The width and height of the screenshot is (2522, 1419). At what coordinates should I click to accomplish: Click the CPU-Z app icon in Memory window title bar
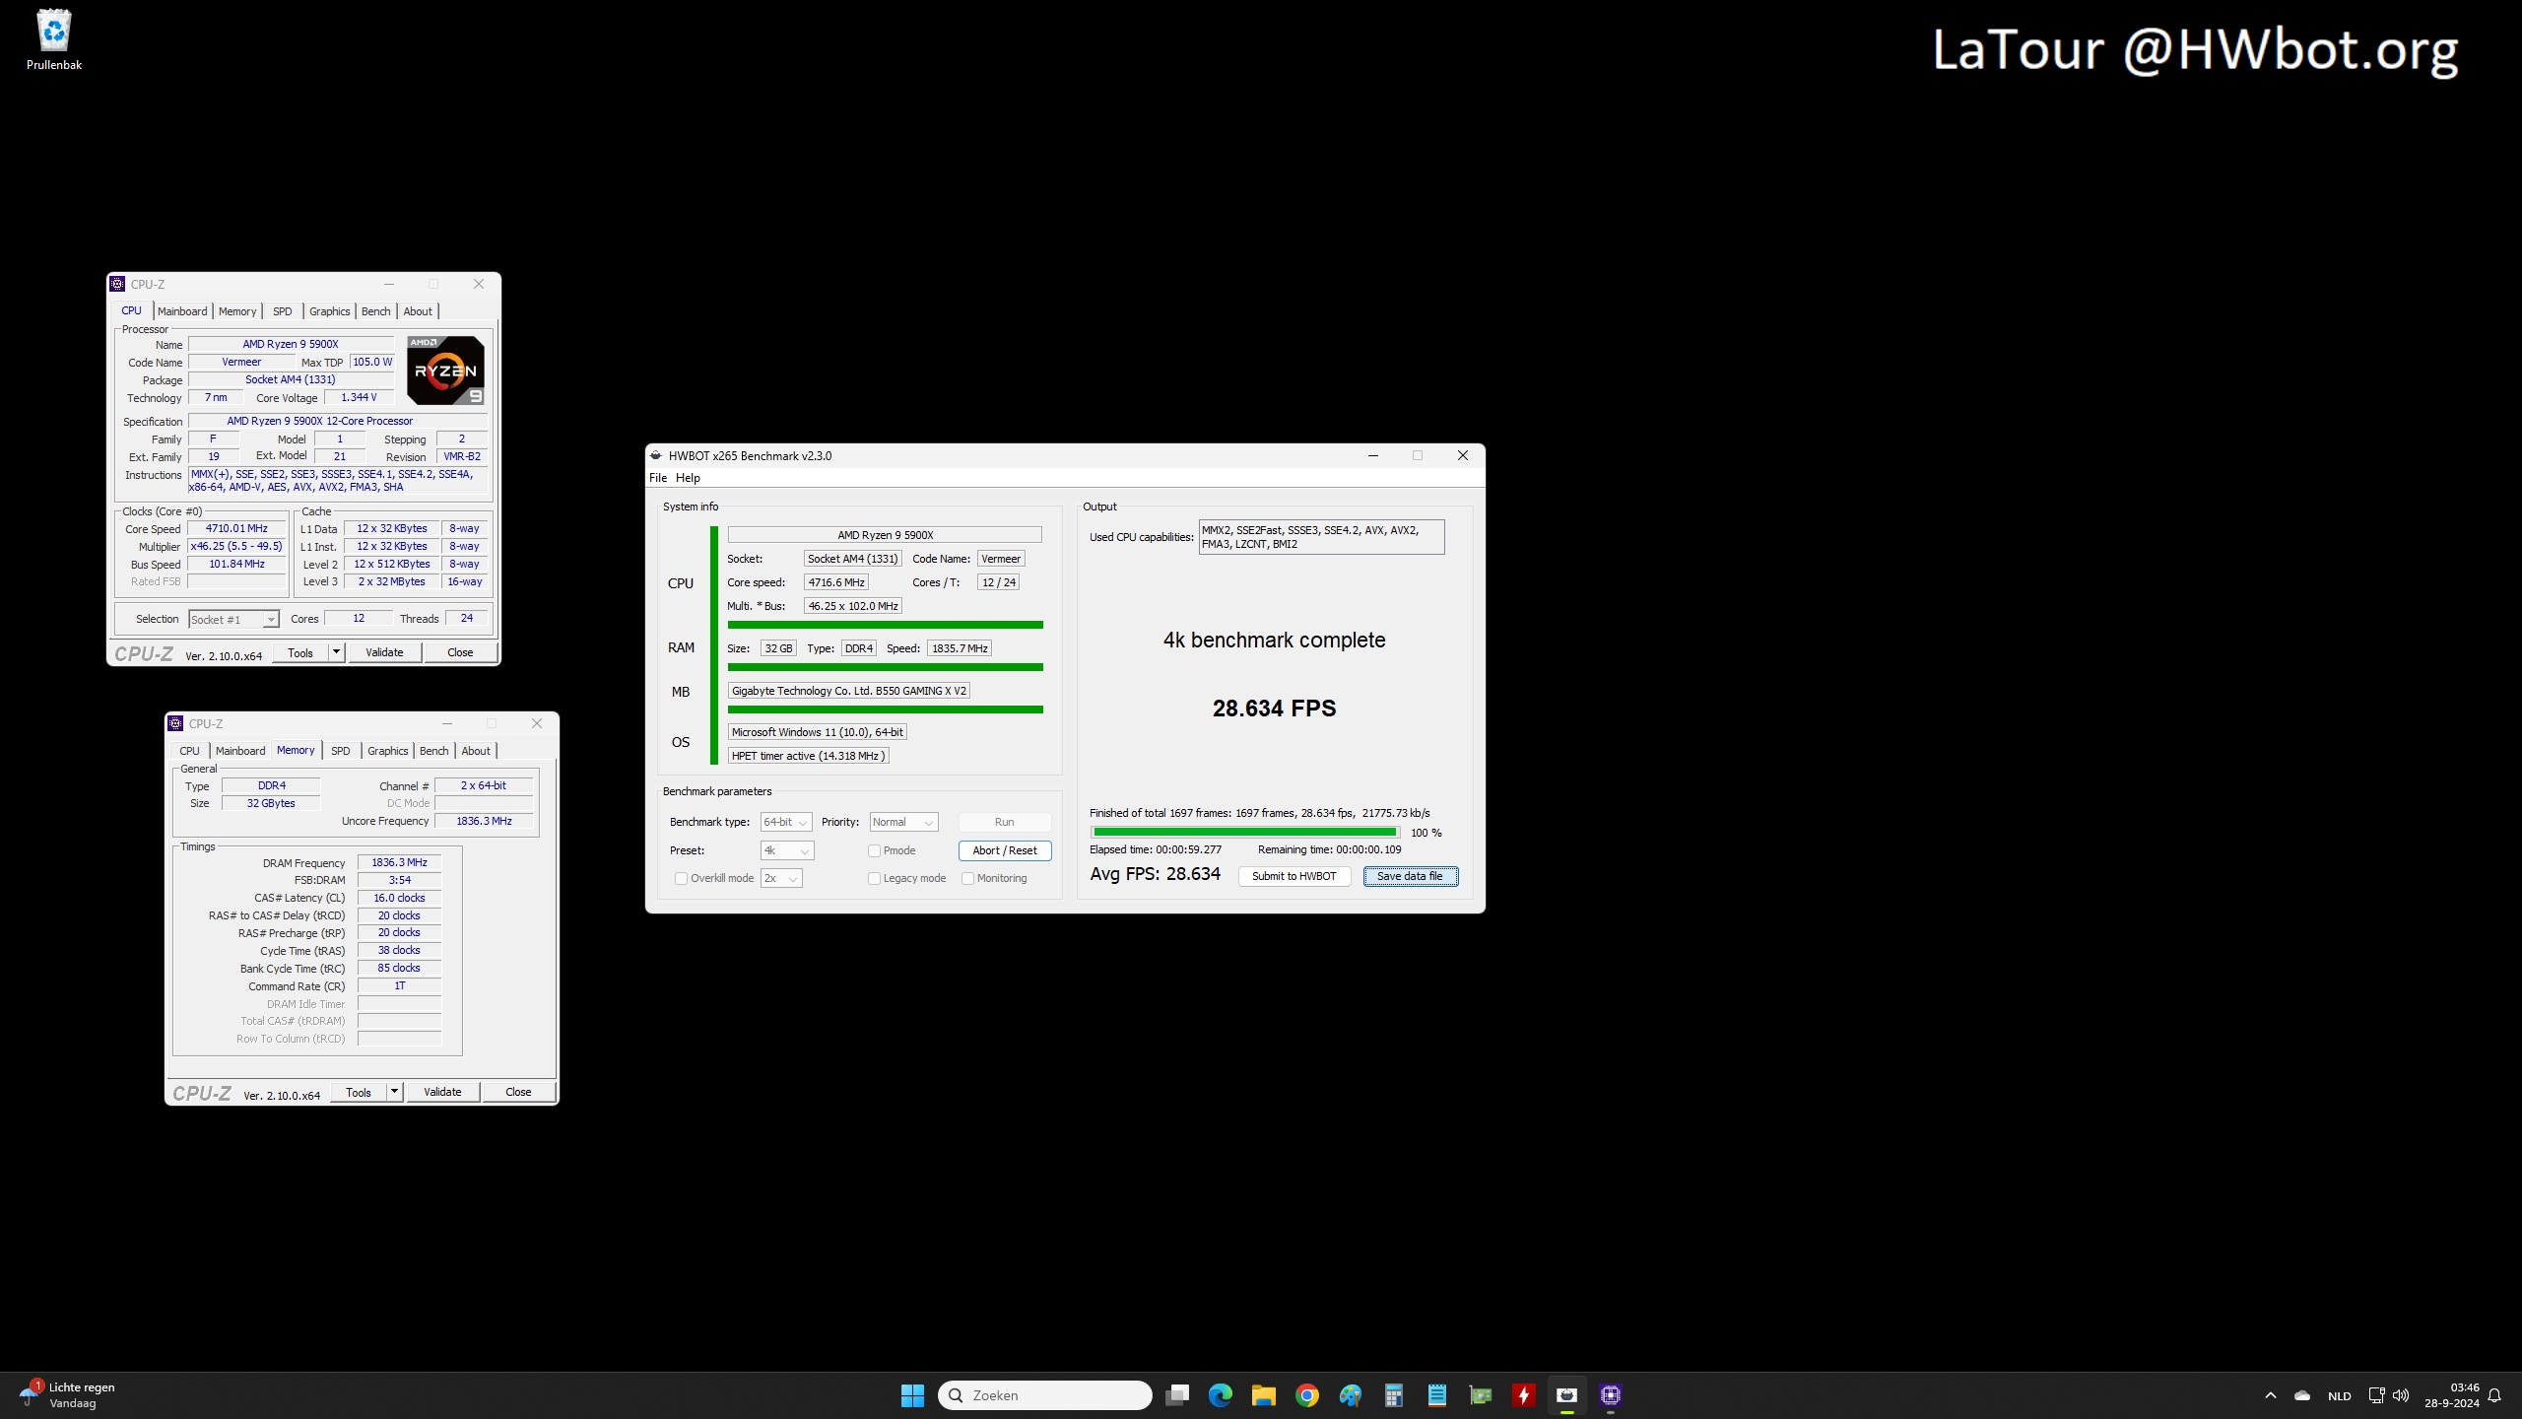175,723
